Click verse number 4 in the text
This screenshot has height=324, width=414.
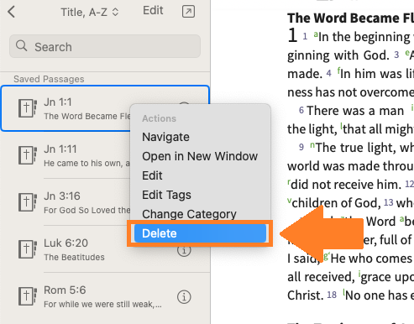click(329, 74)
